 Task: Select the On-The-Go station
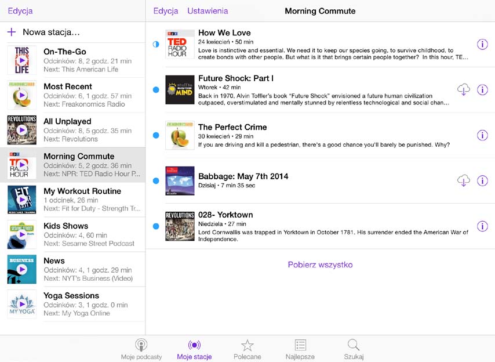[72, 60]
